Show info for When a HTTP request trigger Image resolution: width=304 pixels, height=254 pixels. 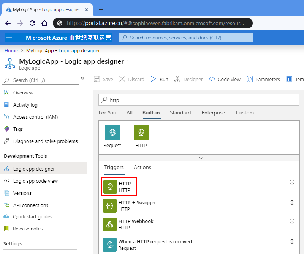[292, 241]
